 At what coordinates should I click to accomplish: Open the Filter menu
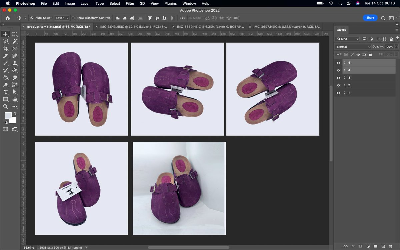pyautogui.click(x=130, y=3)
